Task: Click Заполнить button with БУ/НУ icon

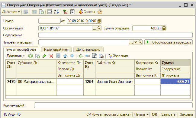Action: coord(118,56)
